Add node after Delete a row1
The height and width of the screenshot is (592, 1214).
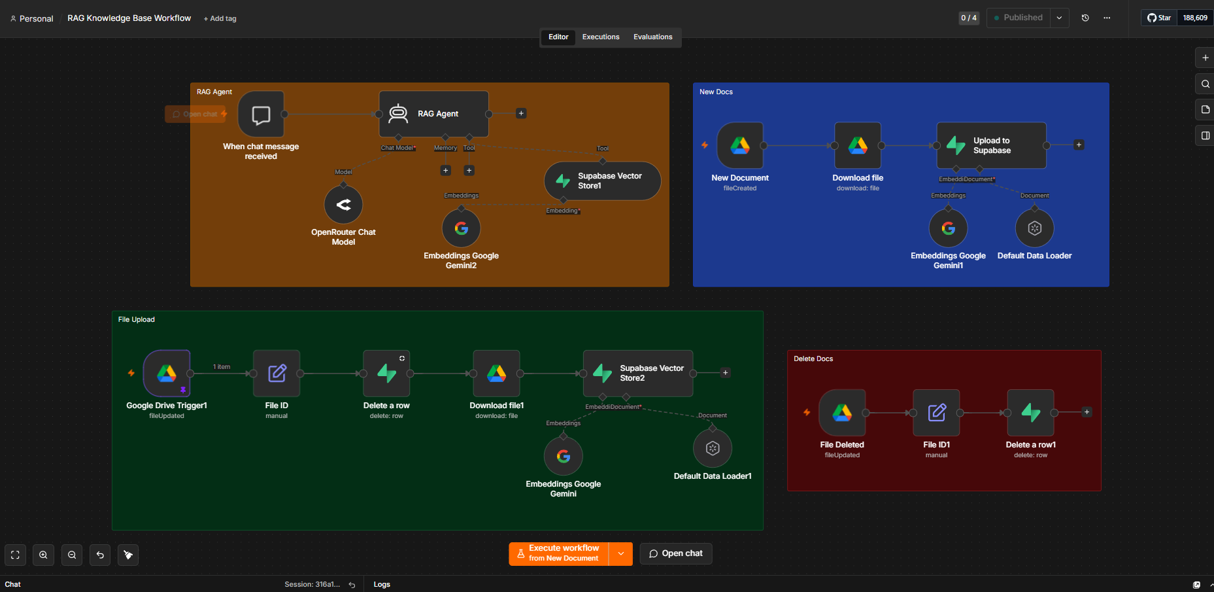pos(1087,412)
